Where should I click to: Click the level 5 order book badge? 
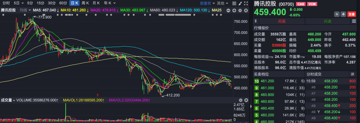point(256,115)
